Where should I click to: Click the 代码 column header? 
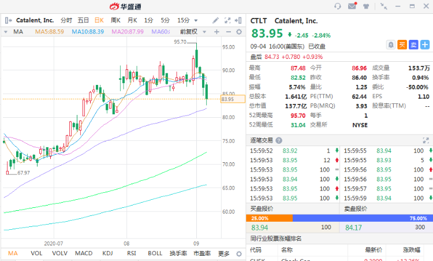pos(256,250)
